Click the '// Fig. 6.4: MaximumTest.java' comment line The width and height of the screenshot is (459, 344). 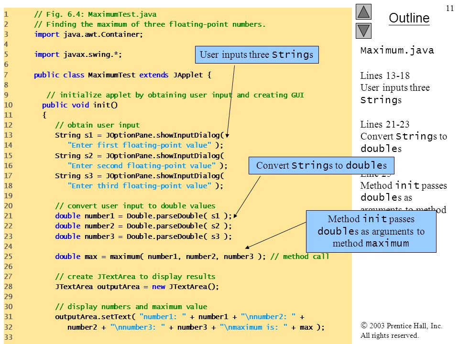pyautogui.click(x=95, y=14)
